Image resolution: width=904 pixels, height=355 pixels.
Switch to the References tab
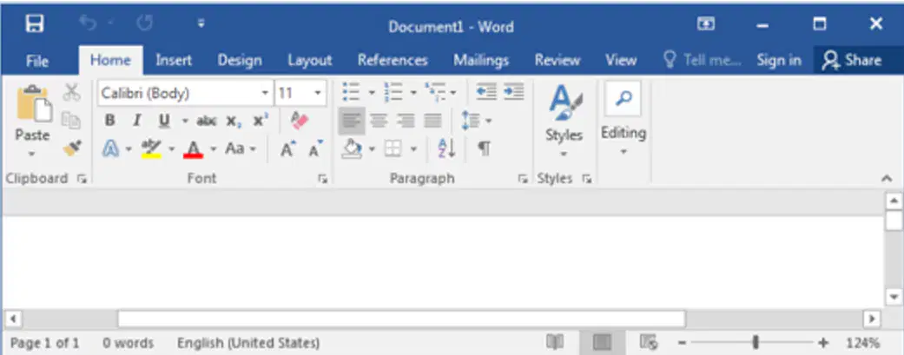393,61
